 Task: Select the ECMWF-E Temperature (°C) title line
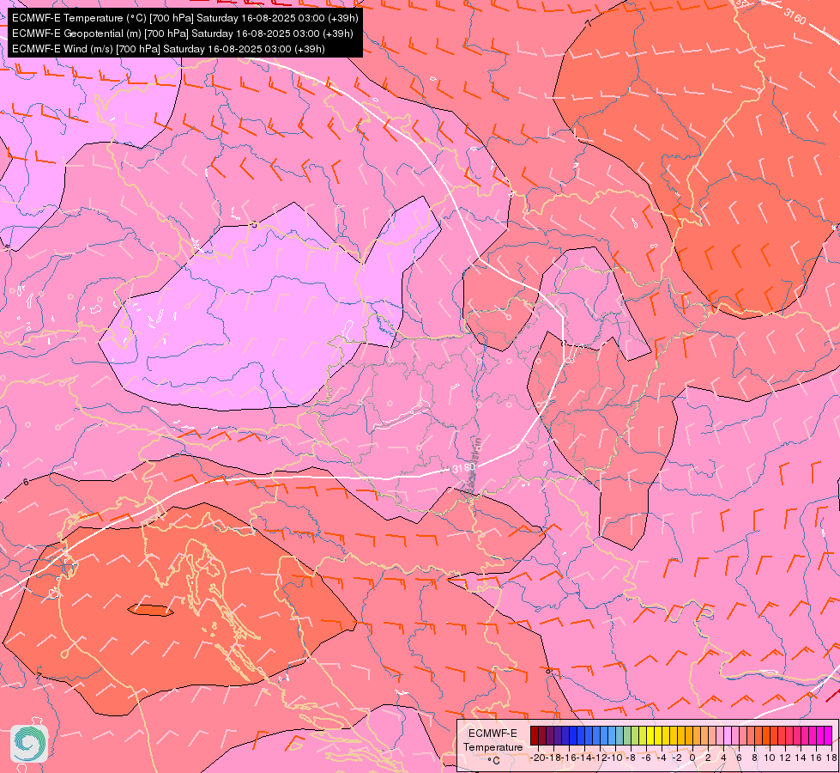[x=184, y=18]
